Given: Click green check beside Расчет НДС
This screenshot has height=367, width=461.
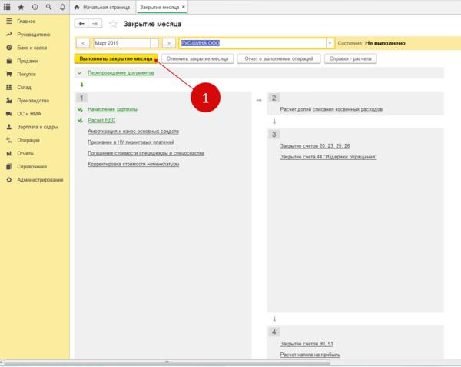Looking at the screenshot, I should point(80,120).
